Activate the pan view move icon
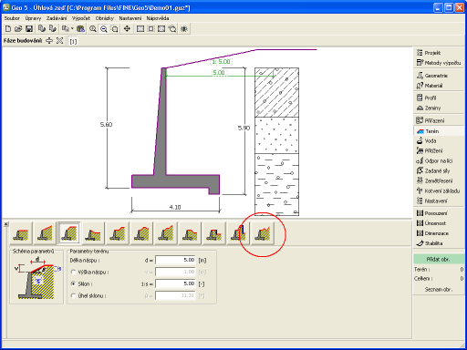Screen dimensions: 467x350 pyautogui.click(x=127, y=29)
